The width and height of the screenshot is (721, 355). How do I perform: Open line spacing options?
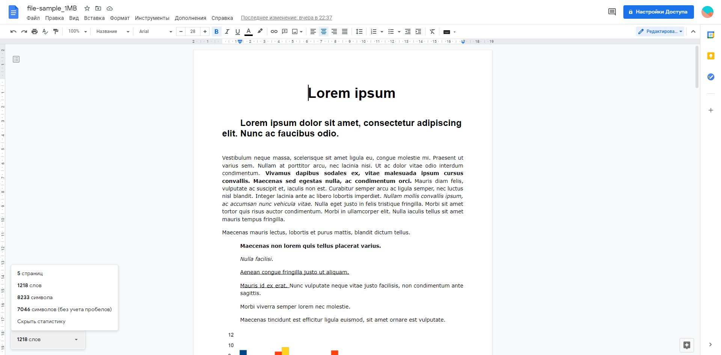(x=359, y=31)
